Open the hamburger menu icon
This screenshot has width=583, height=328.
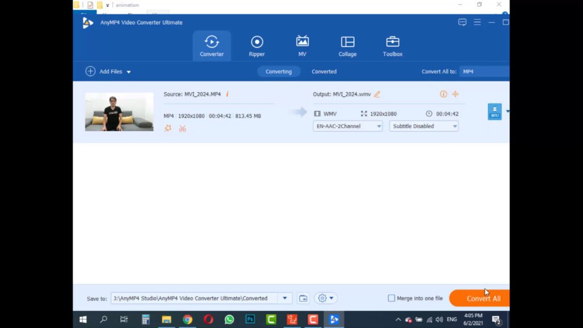(477, 22)
